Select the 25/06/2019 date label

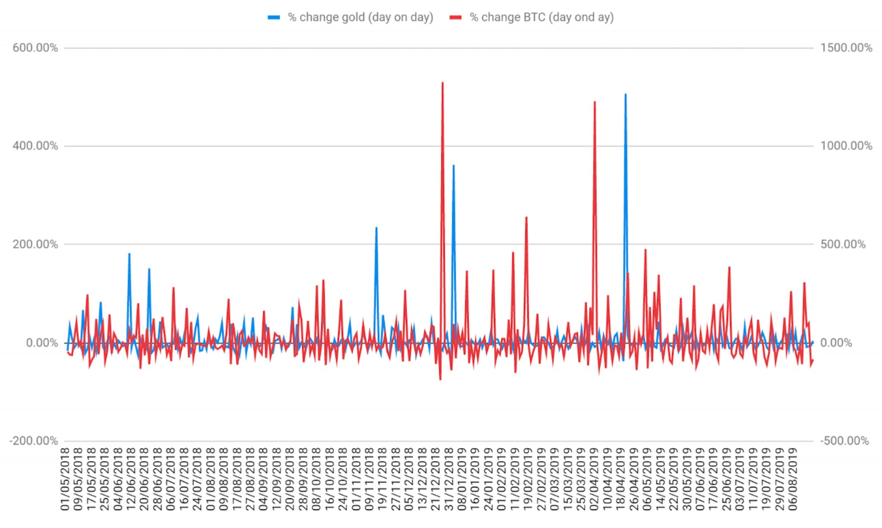727,479
